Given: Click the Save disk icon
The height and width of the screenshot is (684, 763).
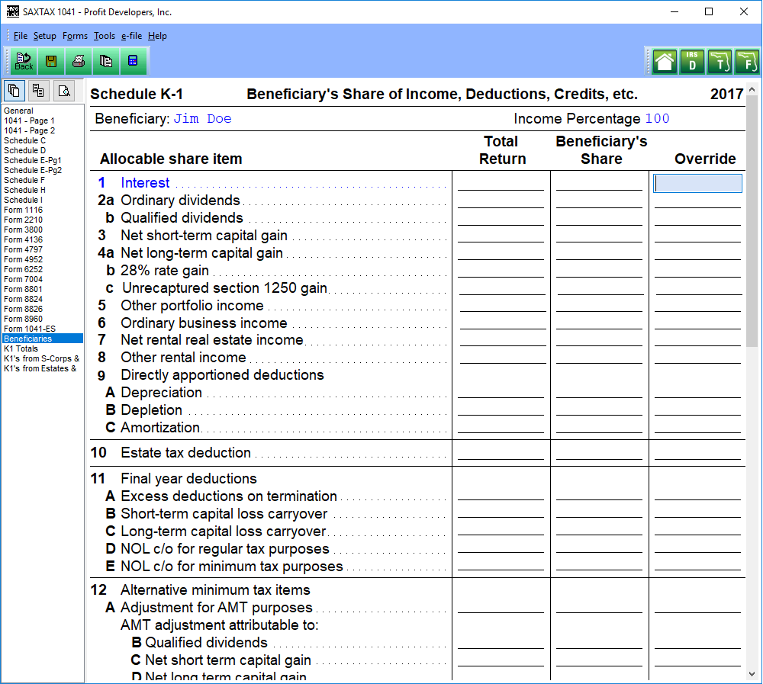Looking at the screenshot, I should coord(51,61).
